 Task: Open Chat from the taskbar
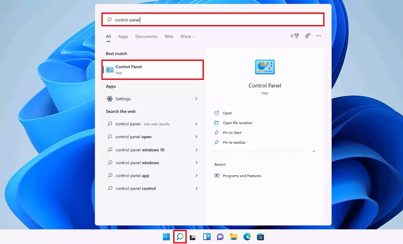click(x=220, y=236)
